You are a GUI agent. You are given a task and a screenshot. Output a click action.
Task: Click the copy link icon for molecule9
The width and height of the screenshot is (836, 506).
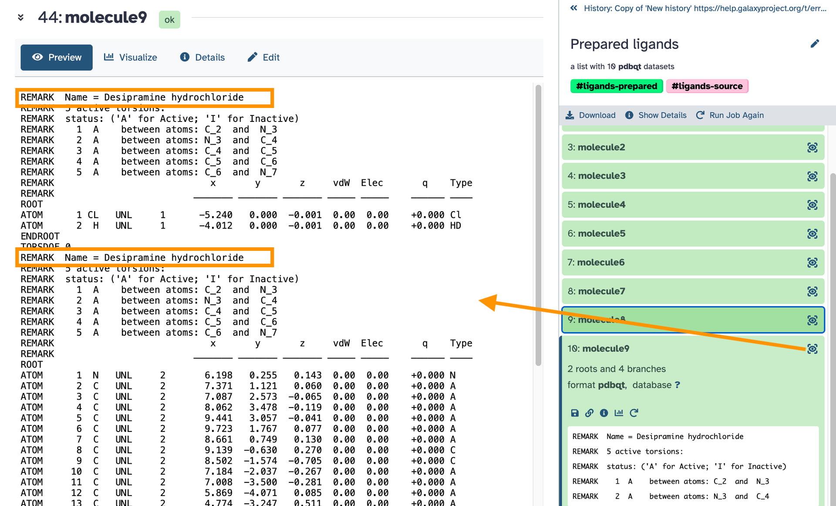coord(589,413)
